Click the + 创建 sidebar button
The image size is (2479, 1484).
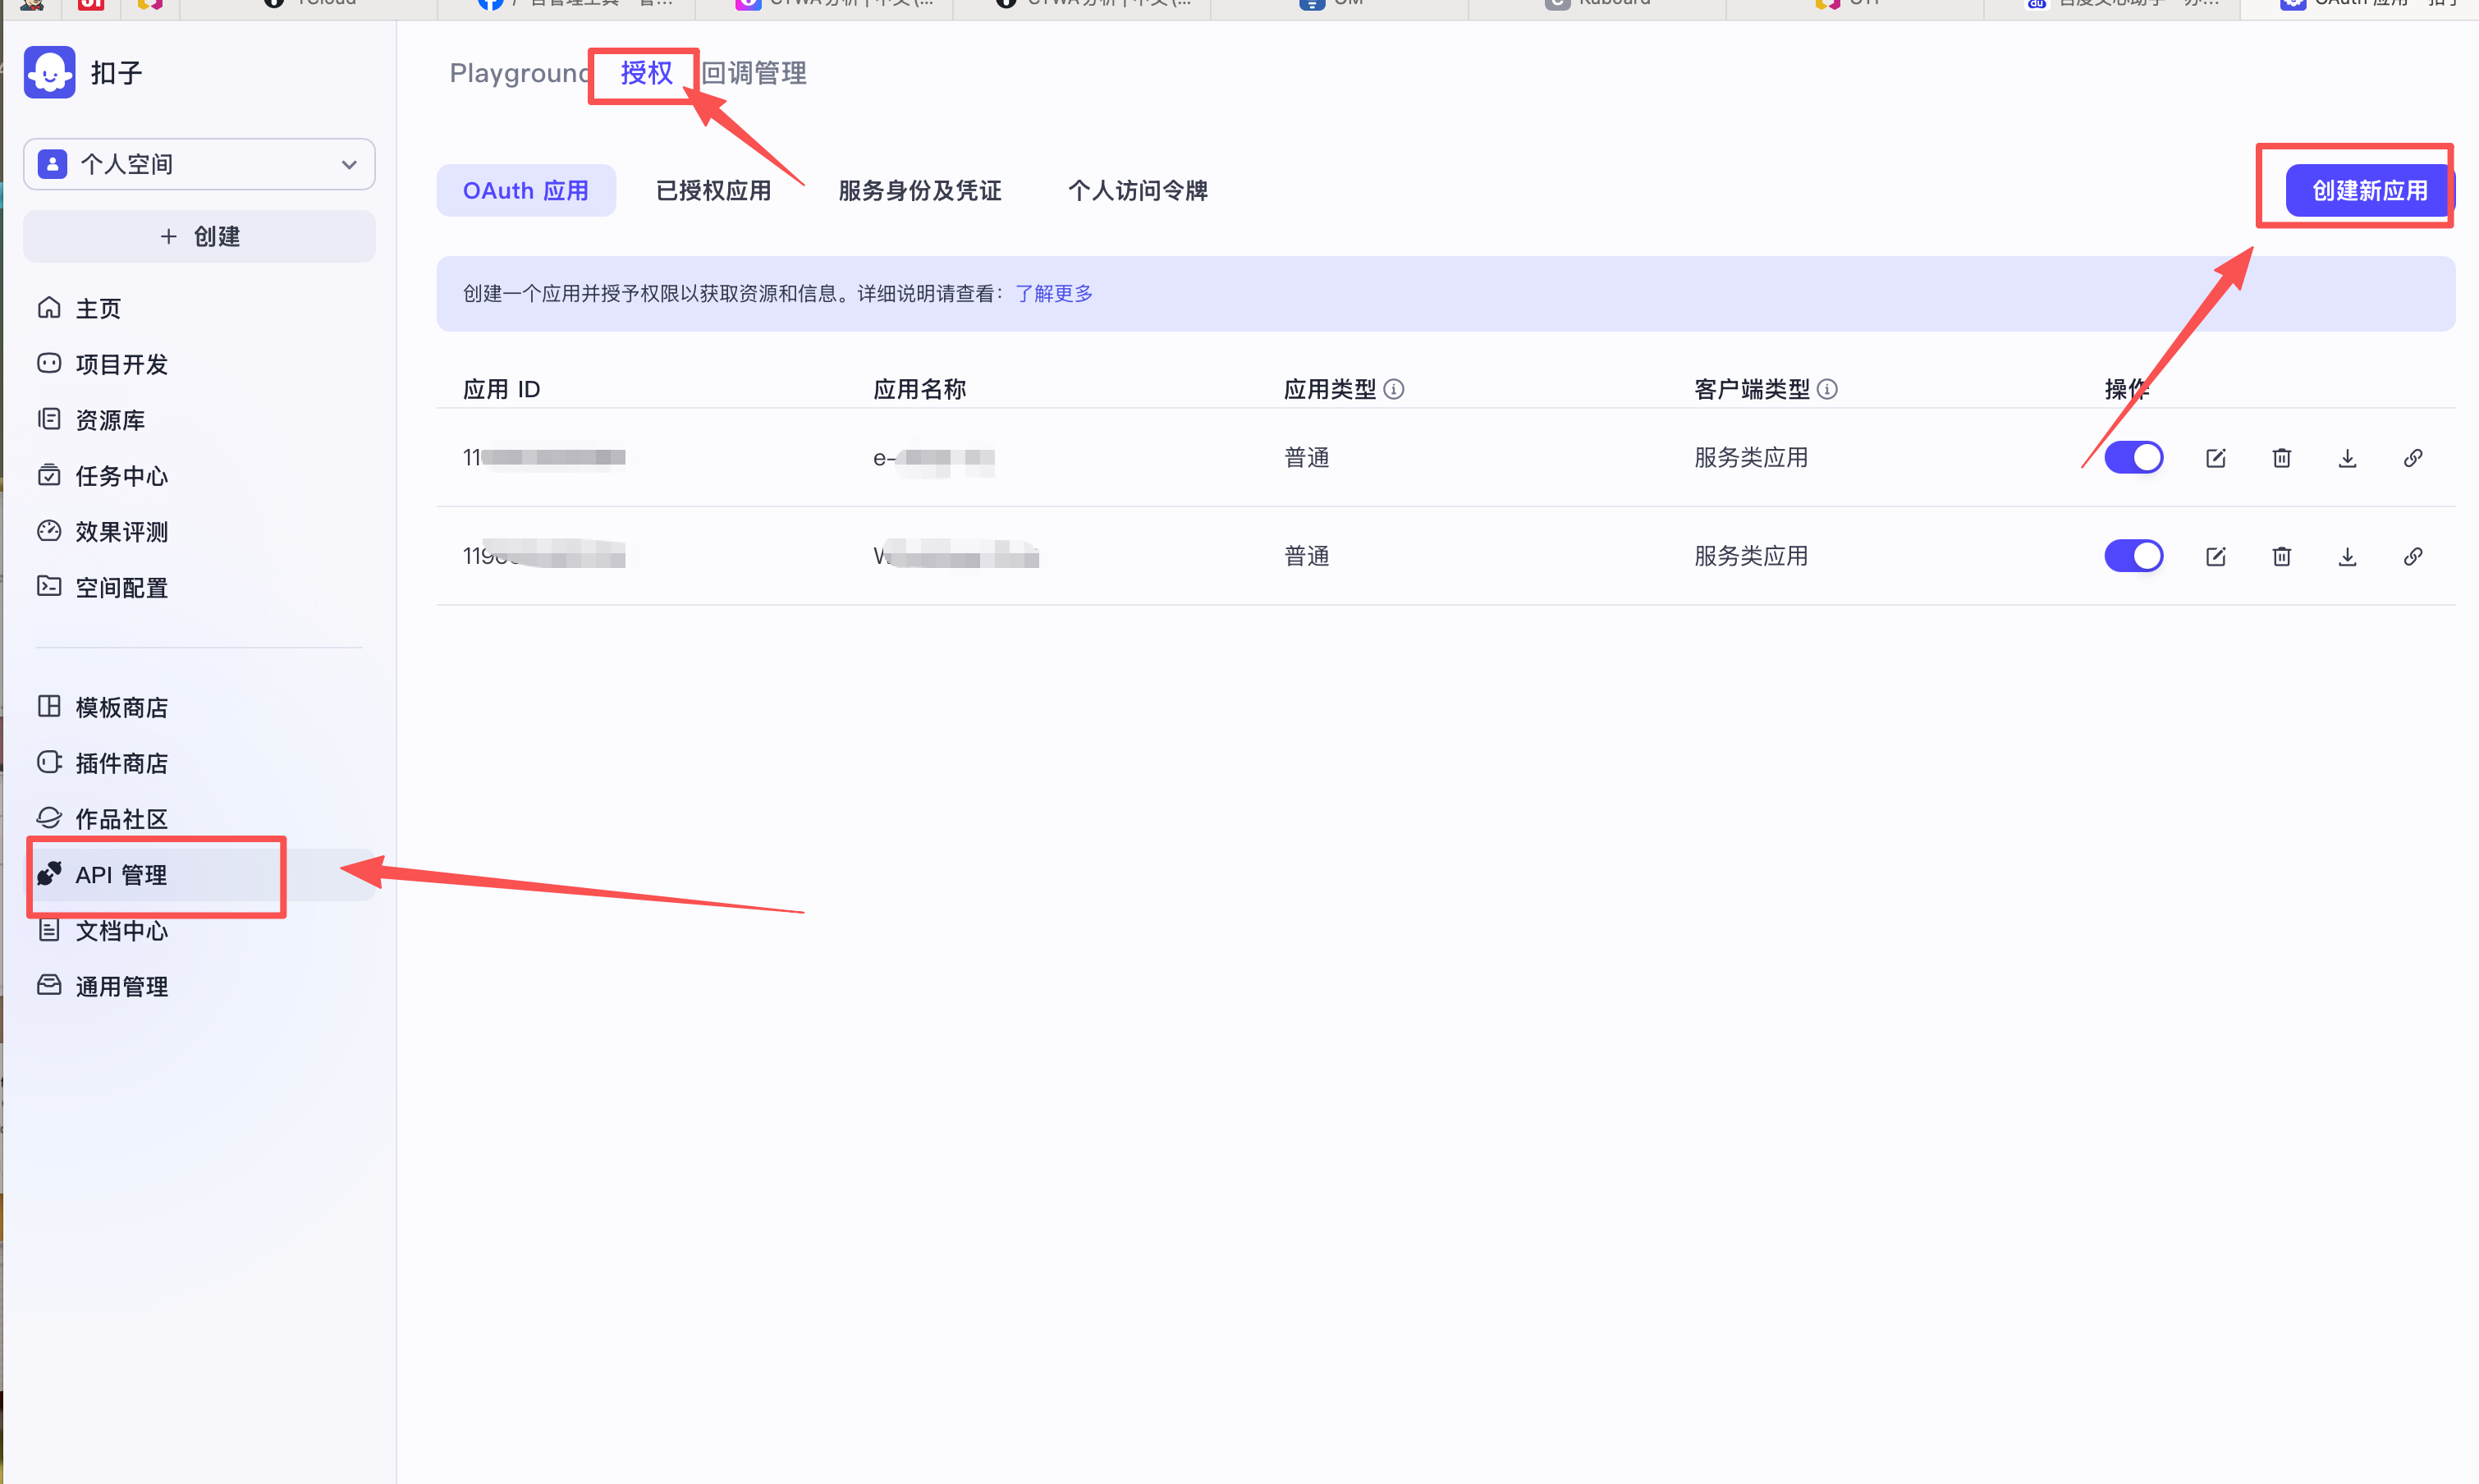click(x=199, y=237)
